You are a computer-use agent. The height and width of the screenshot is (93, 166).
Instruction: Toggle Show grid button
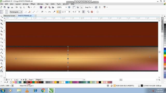78,7
